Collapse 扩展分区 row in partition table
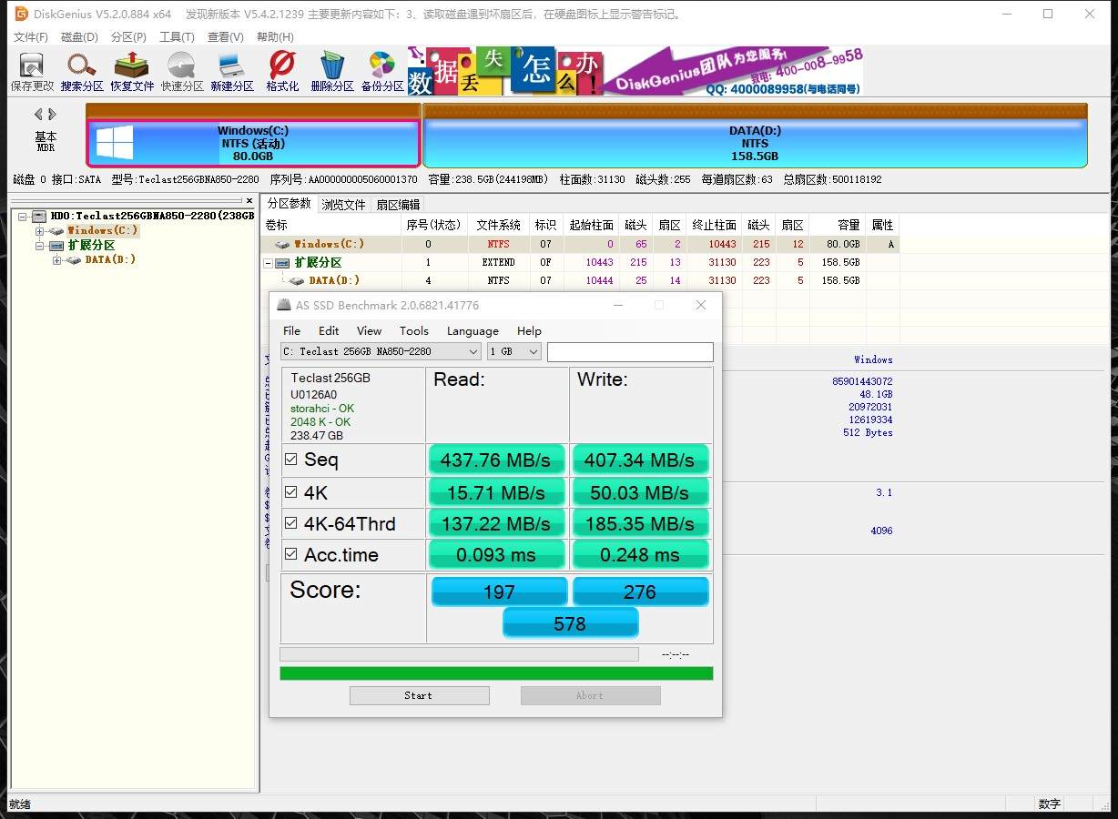The image size is (1118, 819). coord(269,262)
